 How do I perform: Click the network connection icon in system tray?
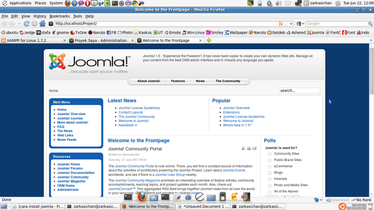click(x=298, y=3)
